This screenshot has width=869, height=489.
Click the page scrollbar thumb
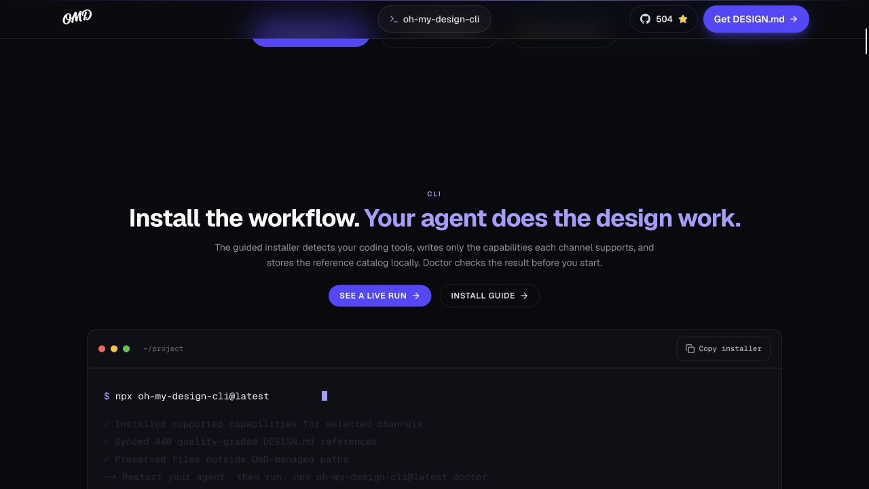point(866,41)
